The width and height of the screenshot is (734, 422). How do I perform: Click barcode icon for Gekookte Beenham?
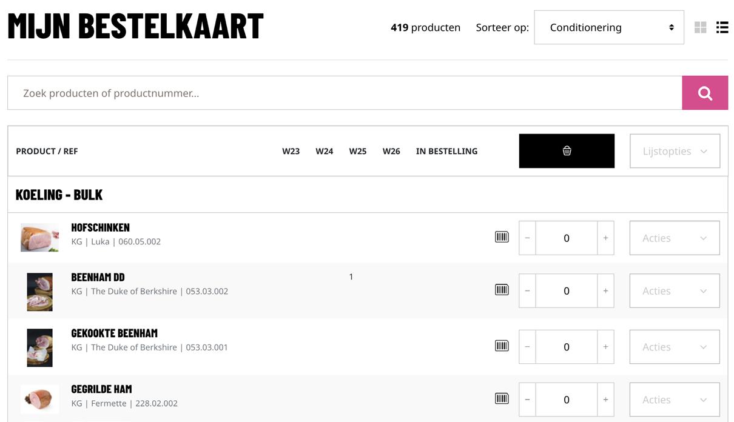pos(502,346)
